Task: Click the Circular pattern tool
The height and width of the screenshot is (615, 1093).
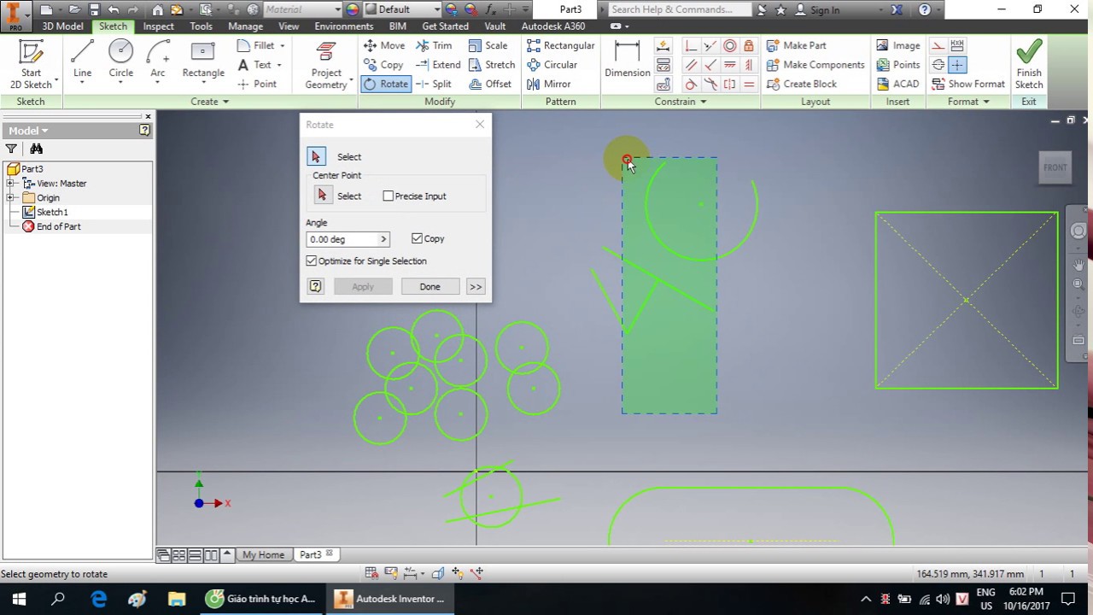Action: 552,65
